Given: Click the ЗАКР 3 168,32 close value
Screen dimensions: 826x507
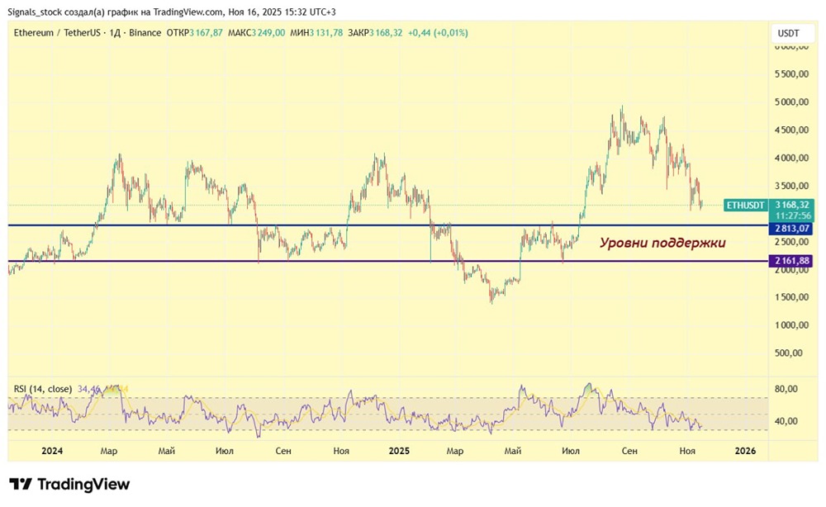Looking at the screenshot, I should pos(375,33).
